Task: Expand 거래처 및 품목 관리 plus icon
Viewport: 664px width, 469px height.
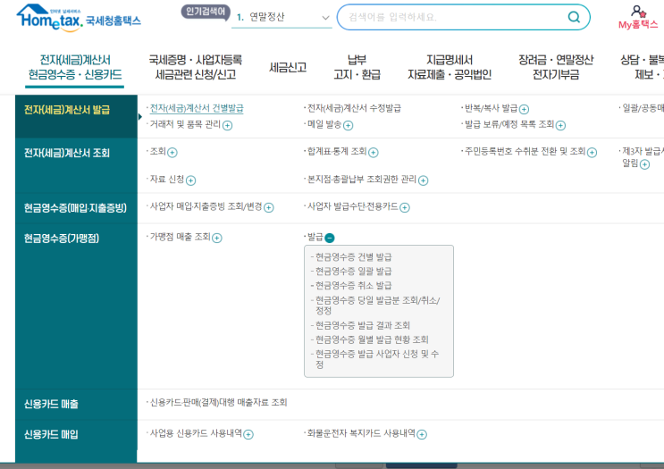Action: (227, 125)
